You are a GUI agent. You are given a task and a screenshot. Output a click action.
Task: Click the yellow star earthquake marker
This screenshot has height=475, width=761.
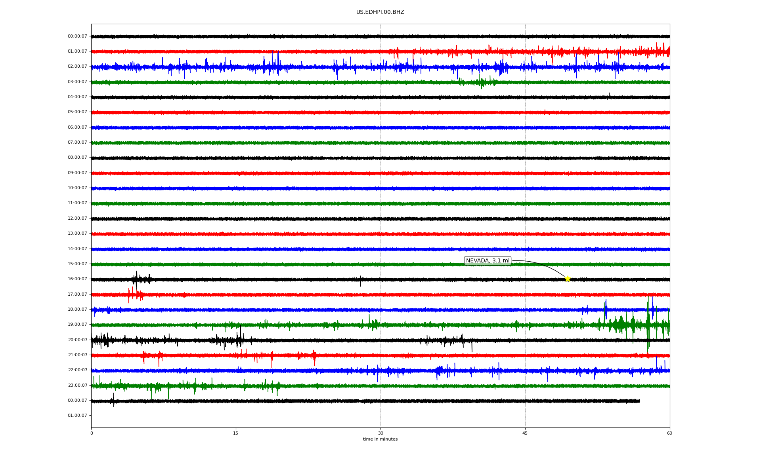coord(567,279)
